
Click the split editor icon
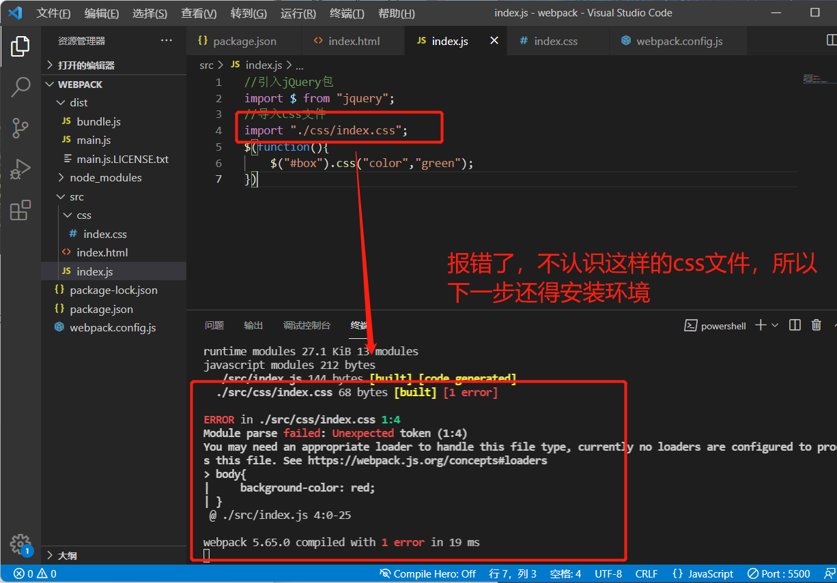pos(831,41)
